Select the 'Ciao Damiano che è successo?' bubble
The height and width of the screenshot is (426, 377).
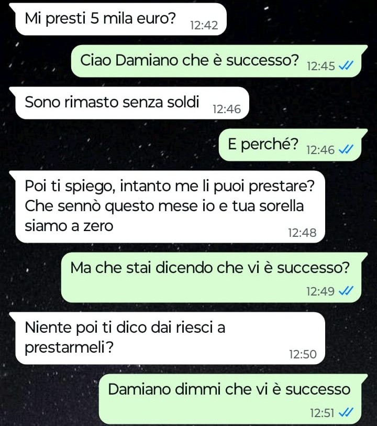(x=216, y=61)
